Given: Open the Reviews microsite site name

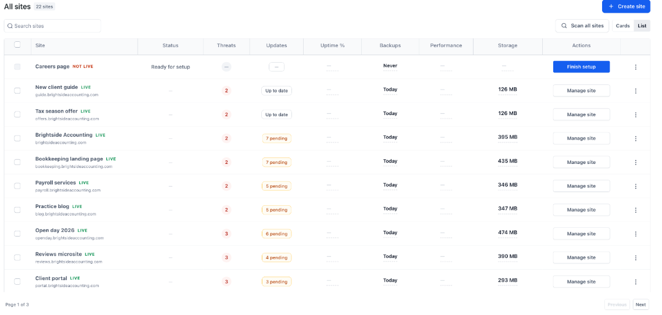Looking at the screenshot, I should 59,255.
